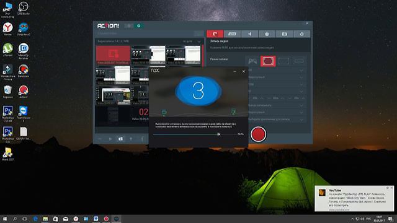The image size is (397, 223).
Task: Select the red highlighted recording thumbnail
Action: click(x=113, y=55)
